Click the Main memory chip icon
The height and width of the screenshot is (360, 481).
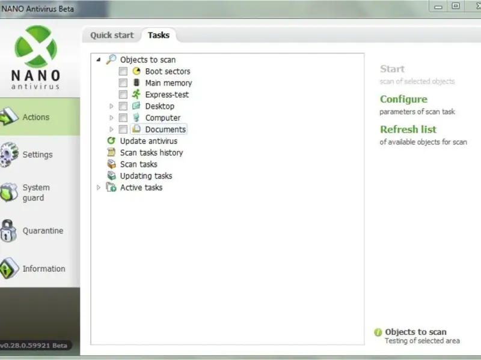click(x=136, y=83)
